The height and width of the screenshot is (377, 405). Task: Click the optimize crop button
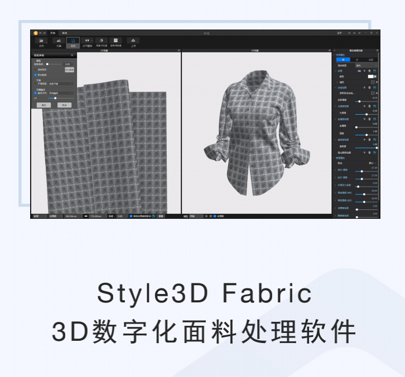tap(69, 70)
